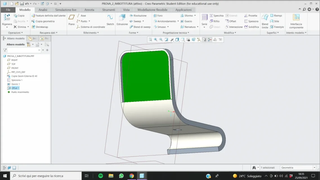Select the Piano plane tool
Viewport: 320px width, 180px height.
71,20
